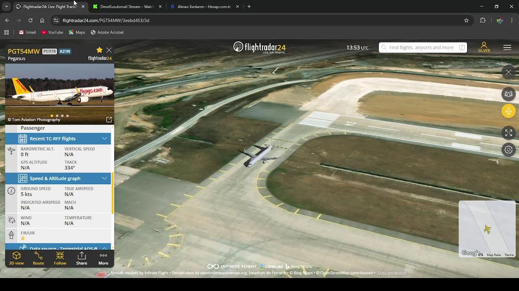This screenshot has width=519, height=291.
Task: Open a new browser tab
Action: coord(249,6)
